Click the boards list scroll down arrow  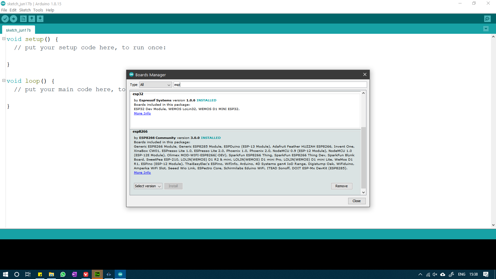[x=364, y=193]
